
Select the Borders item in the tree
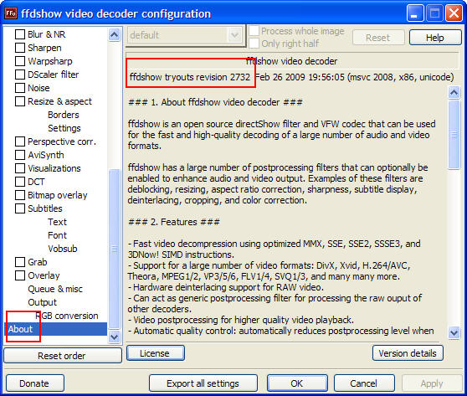coord(64,115)
